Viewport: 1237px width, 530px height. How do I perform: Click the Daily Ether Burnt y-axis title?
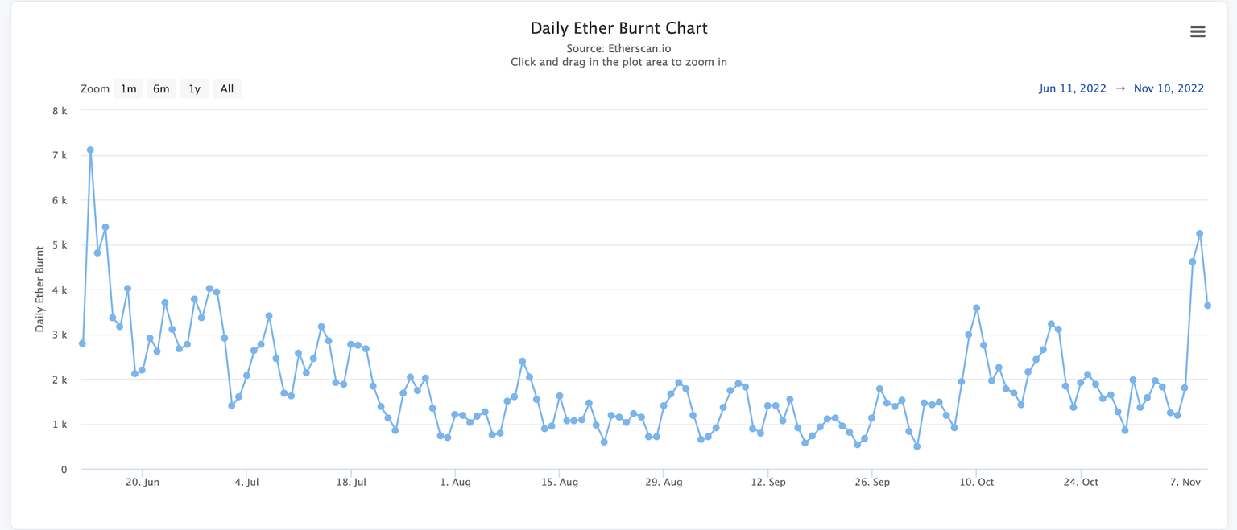click(39, 290)
